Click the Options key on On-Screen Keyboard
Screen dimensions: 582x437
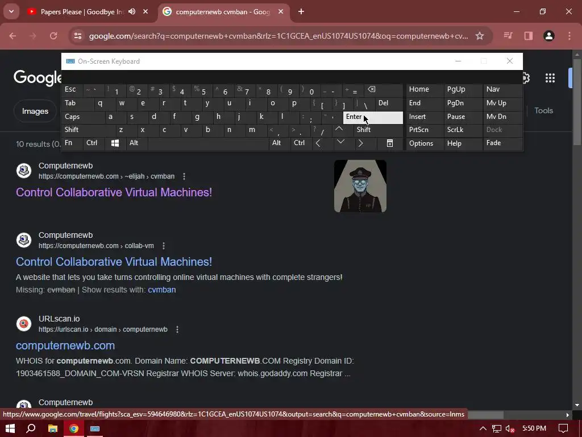coord(425,143)
